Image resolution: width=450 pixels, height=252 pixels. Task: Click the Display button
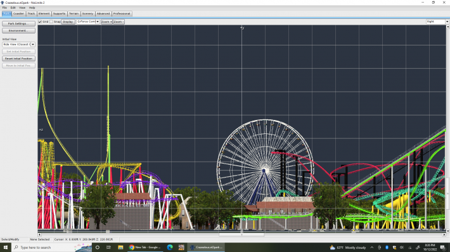pos(68,21)
